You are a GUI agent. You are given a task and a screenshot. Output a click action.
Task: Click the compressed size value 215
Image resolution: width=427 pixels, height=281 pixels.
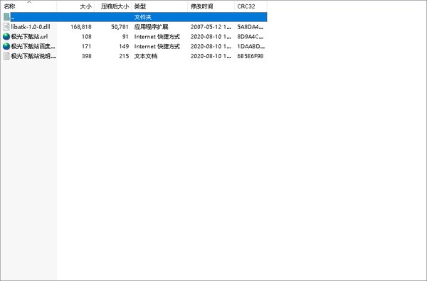click(x=124, y=56)
